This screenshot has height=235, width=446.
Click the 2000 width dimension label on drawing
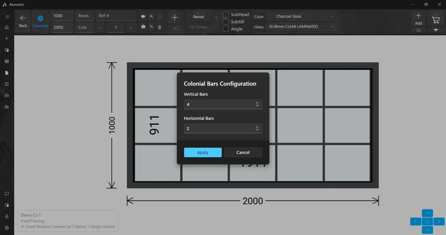[x=253, y=201]
